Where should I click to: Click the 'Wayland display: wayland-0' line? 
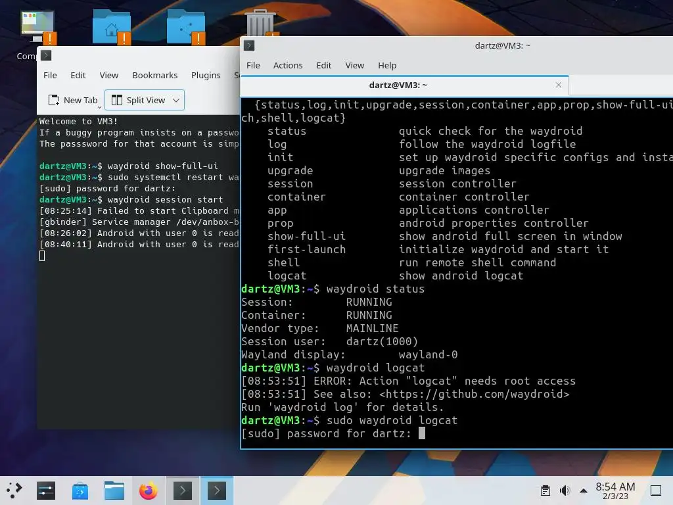(350, 354)
